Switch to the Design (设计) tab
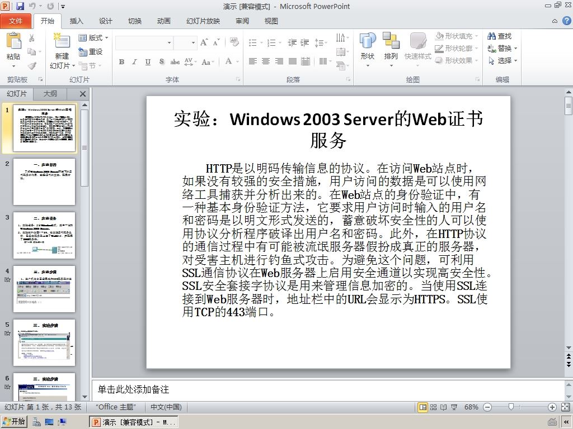Viewport: 573px width, 429px height. point(106,21)
